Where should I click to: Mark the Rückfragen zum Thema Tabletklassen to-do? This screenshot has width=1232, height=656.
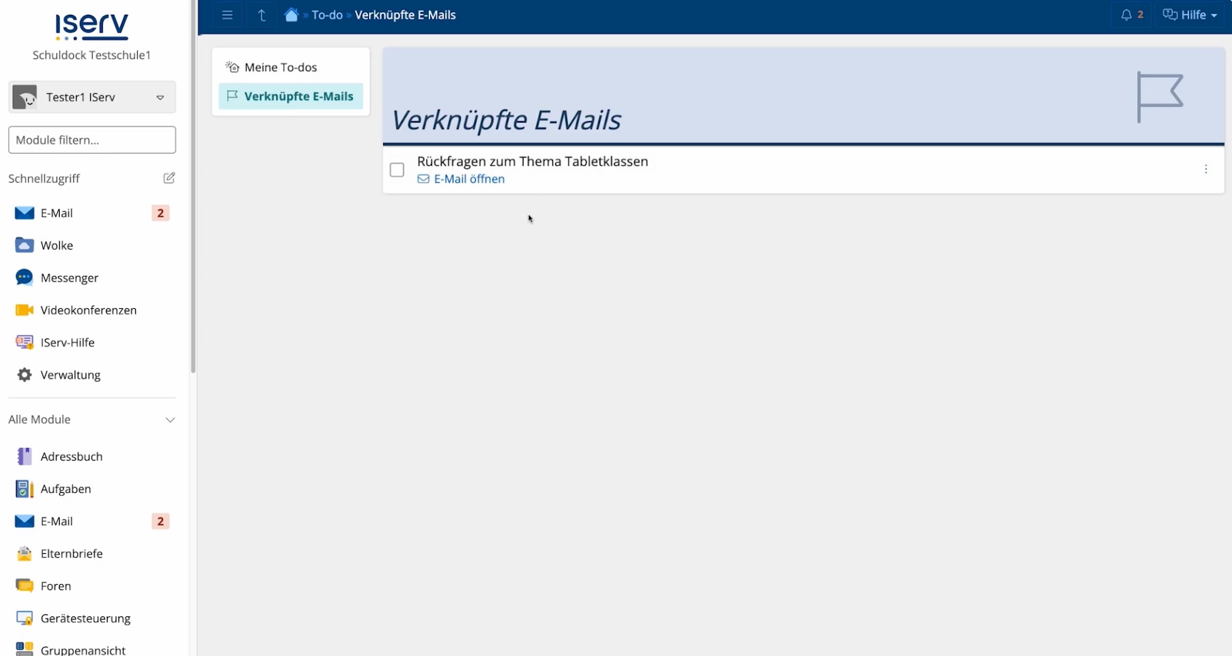click(x=397, y=170)
